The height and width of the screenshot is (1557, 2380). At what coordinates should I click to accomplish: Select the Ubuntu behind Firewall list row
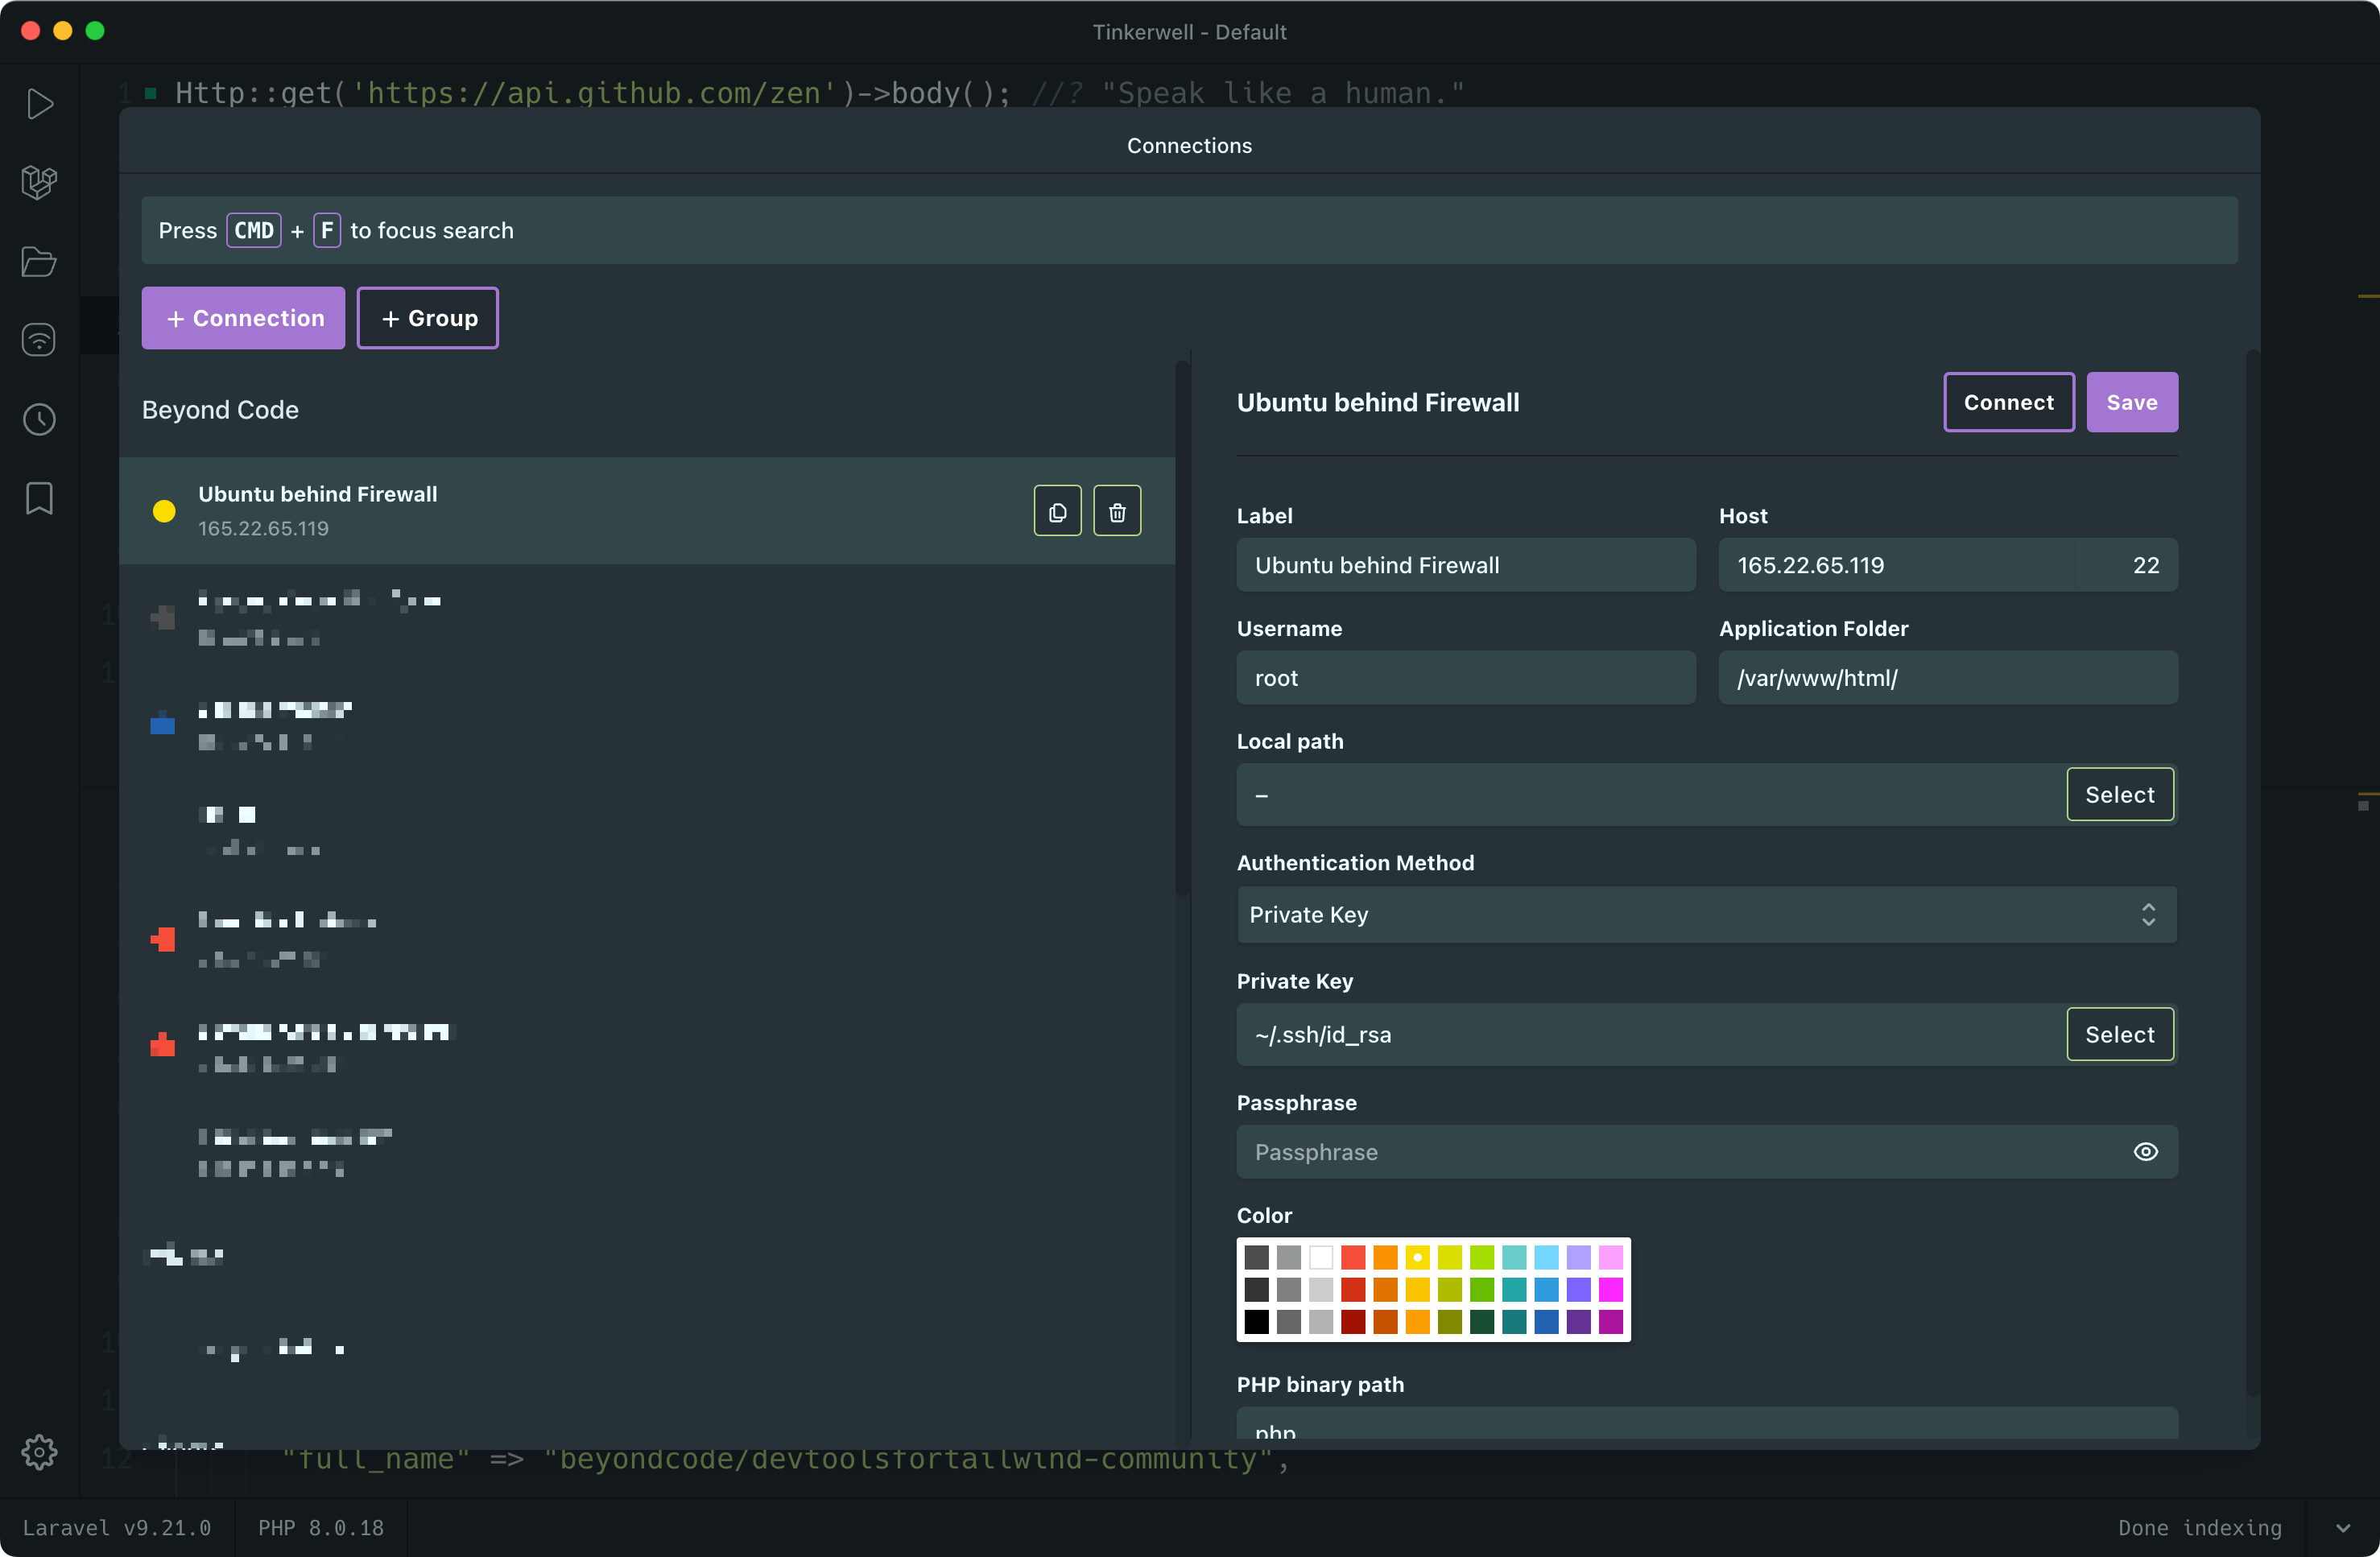point(647,511)
